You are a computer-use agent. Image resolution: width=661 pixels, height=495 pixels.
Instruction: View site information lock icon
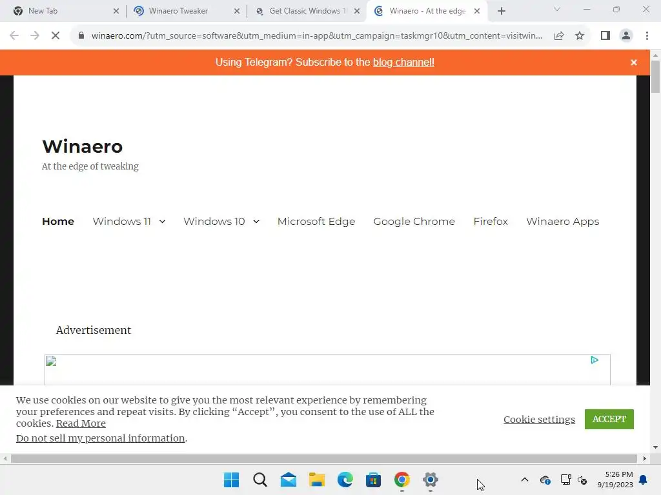tap(81, 36)
